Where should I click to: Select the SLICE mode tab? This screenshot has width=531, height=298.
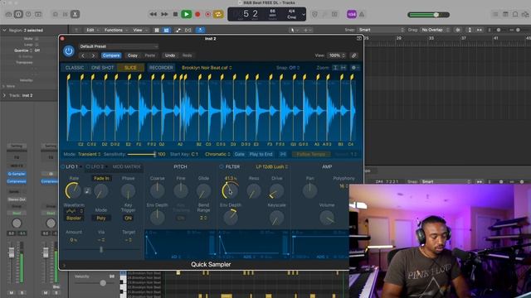pos(130,68)
